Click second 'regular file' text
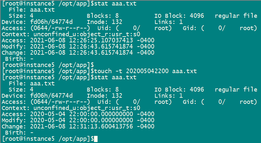This screenshot has height=143, width=261. (236, 90)
